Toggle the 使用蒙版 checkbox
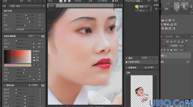The height and width of the screenshot is (107, 193). [29, 85]
